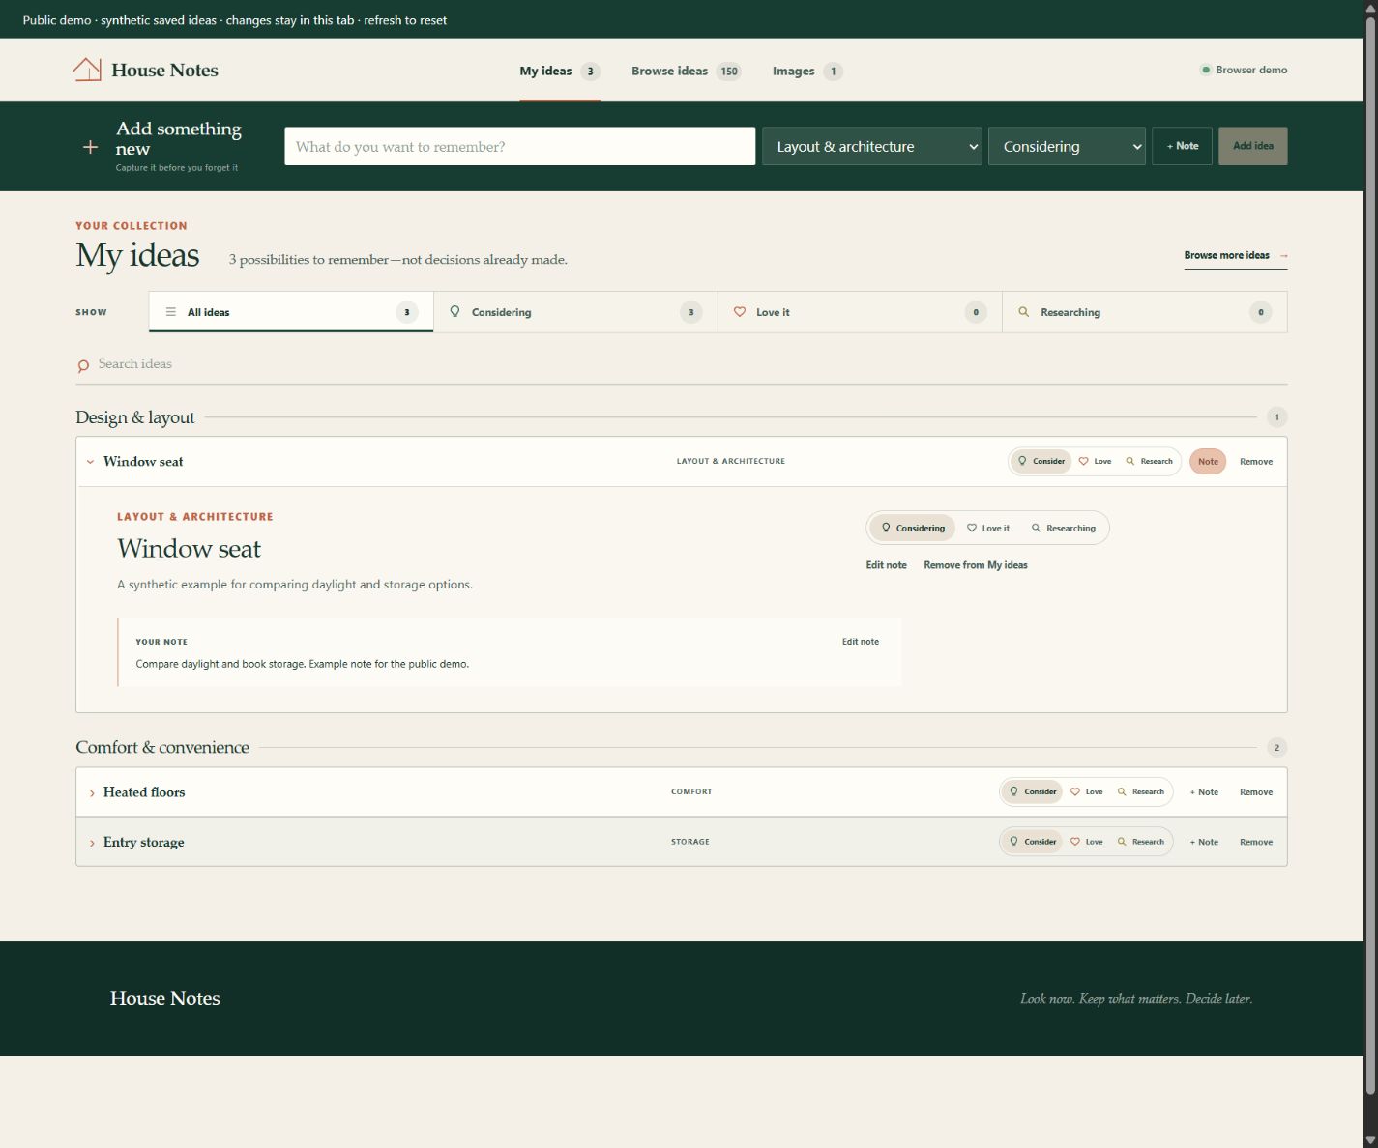
Task: Open the Considering status dropdown
Action: [1067, 146]
